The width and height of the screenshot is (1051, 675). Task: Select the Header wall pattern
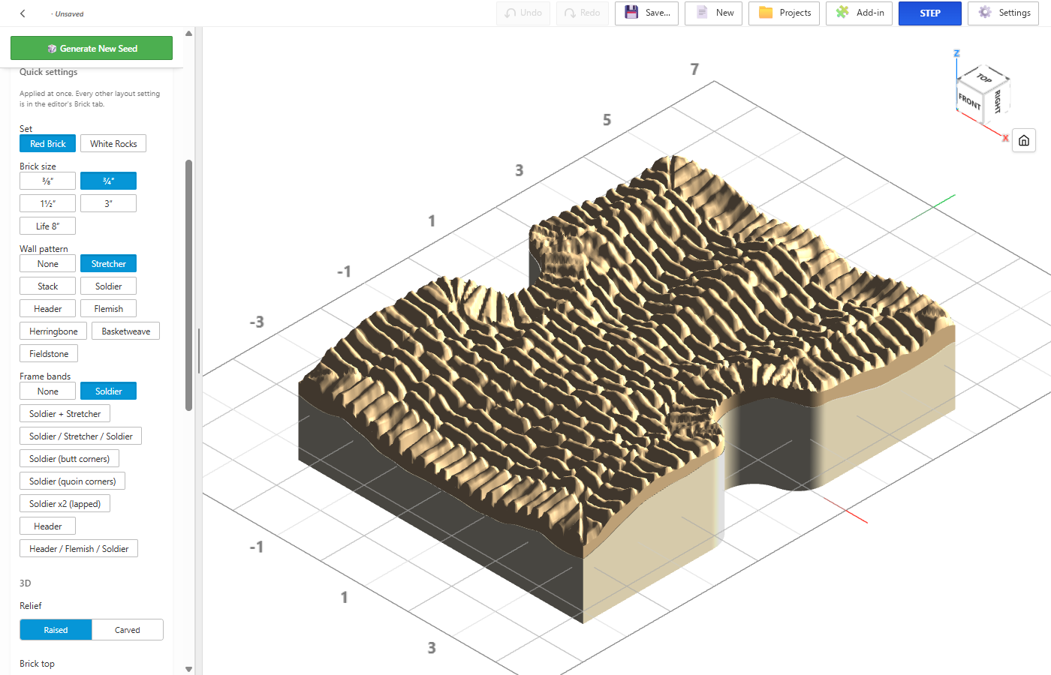coord(48,309)
